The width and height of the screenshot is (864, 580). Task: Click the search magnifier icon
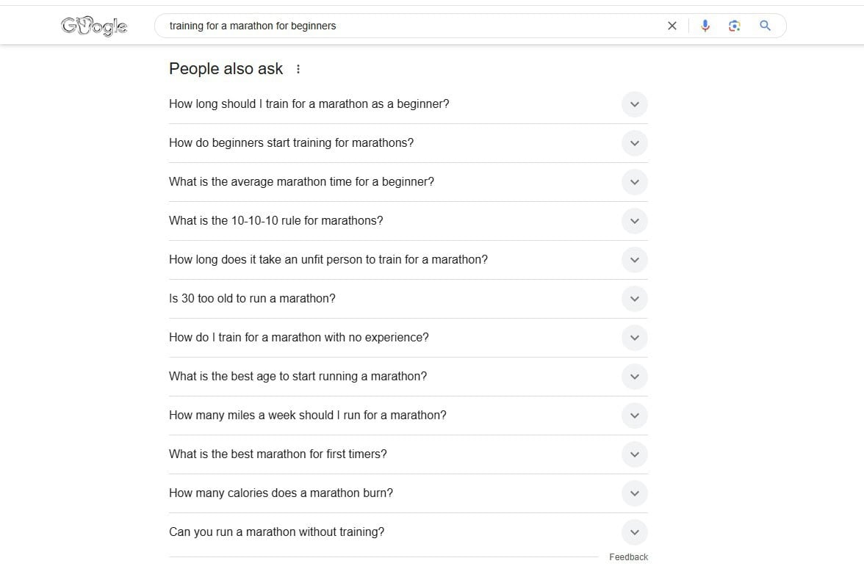[x=765, y=25]
